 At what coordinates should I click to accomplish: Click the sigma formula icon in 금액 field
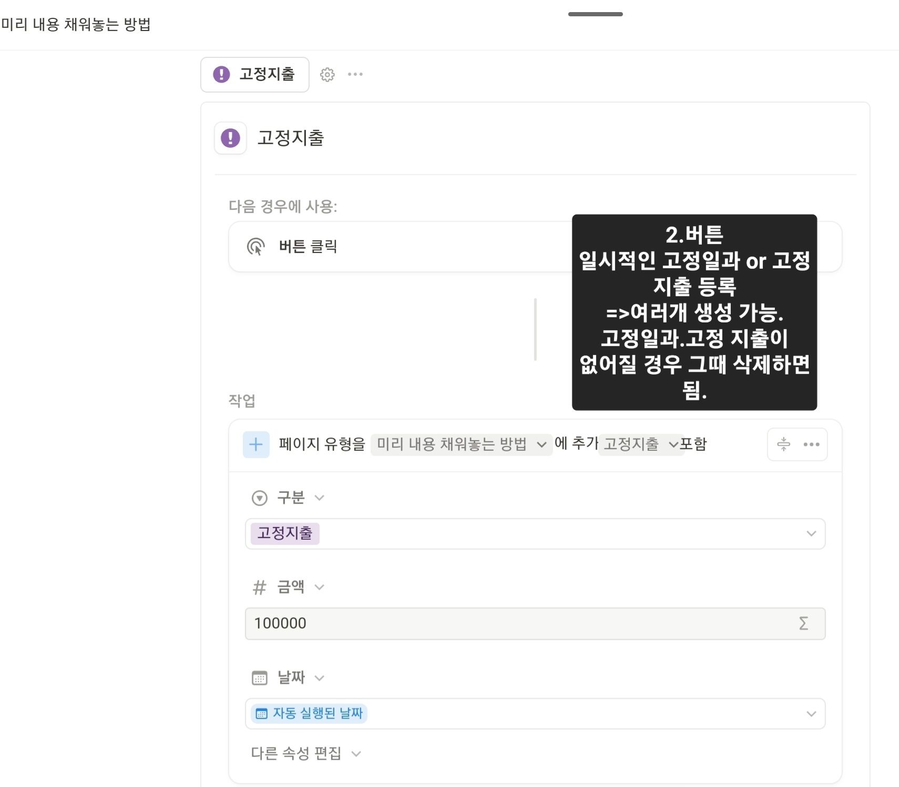(803, 623)
